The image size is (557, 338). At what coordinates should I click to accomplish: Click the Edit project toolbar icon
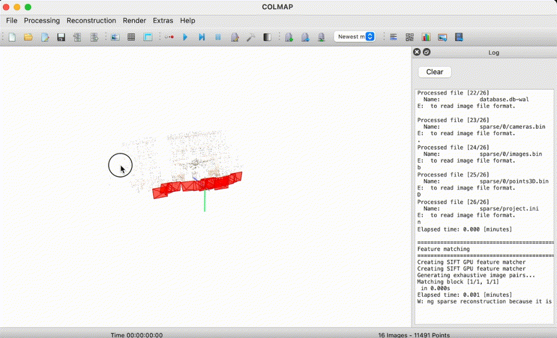coord(45,37)
